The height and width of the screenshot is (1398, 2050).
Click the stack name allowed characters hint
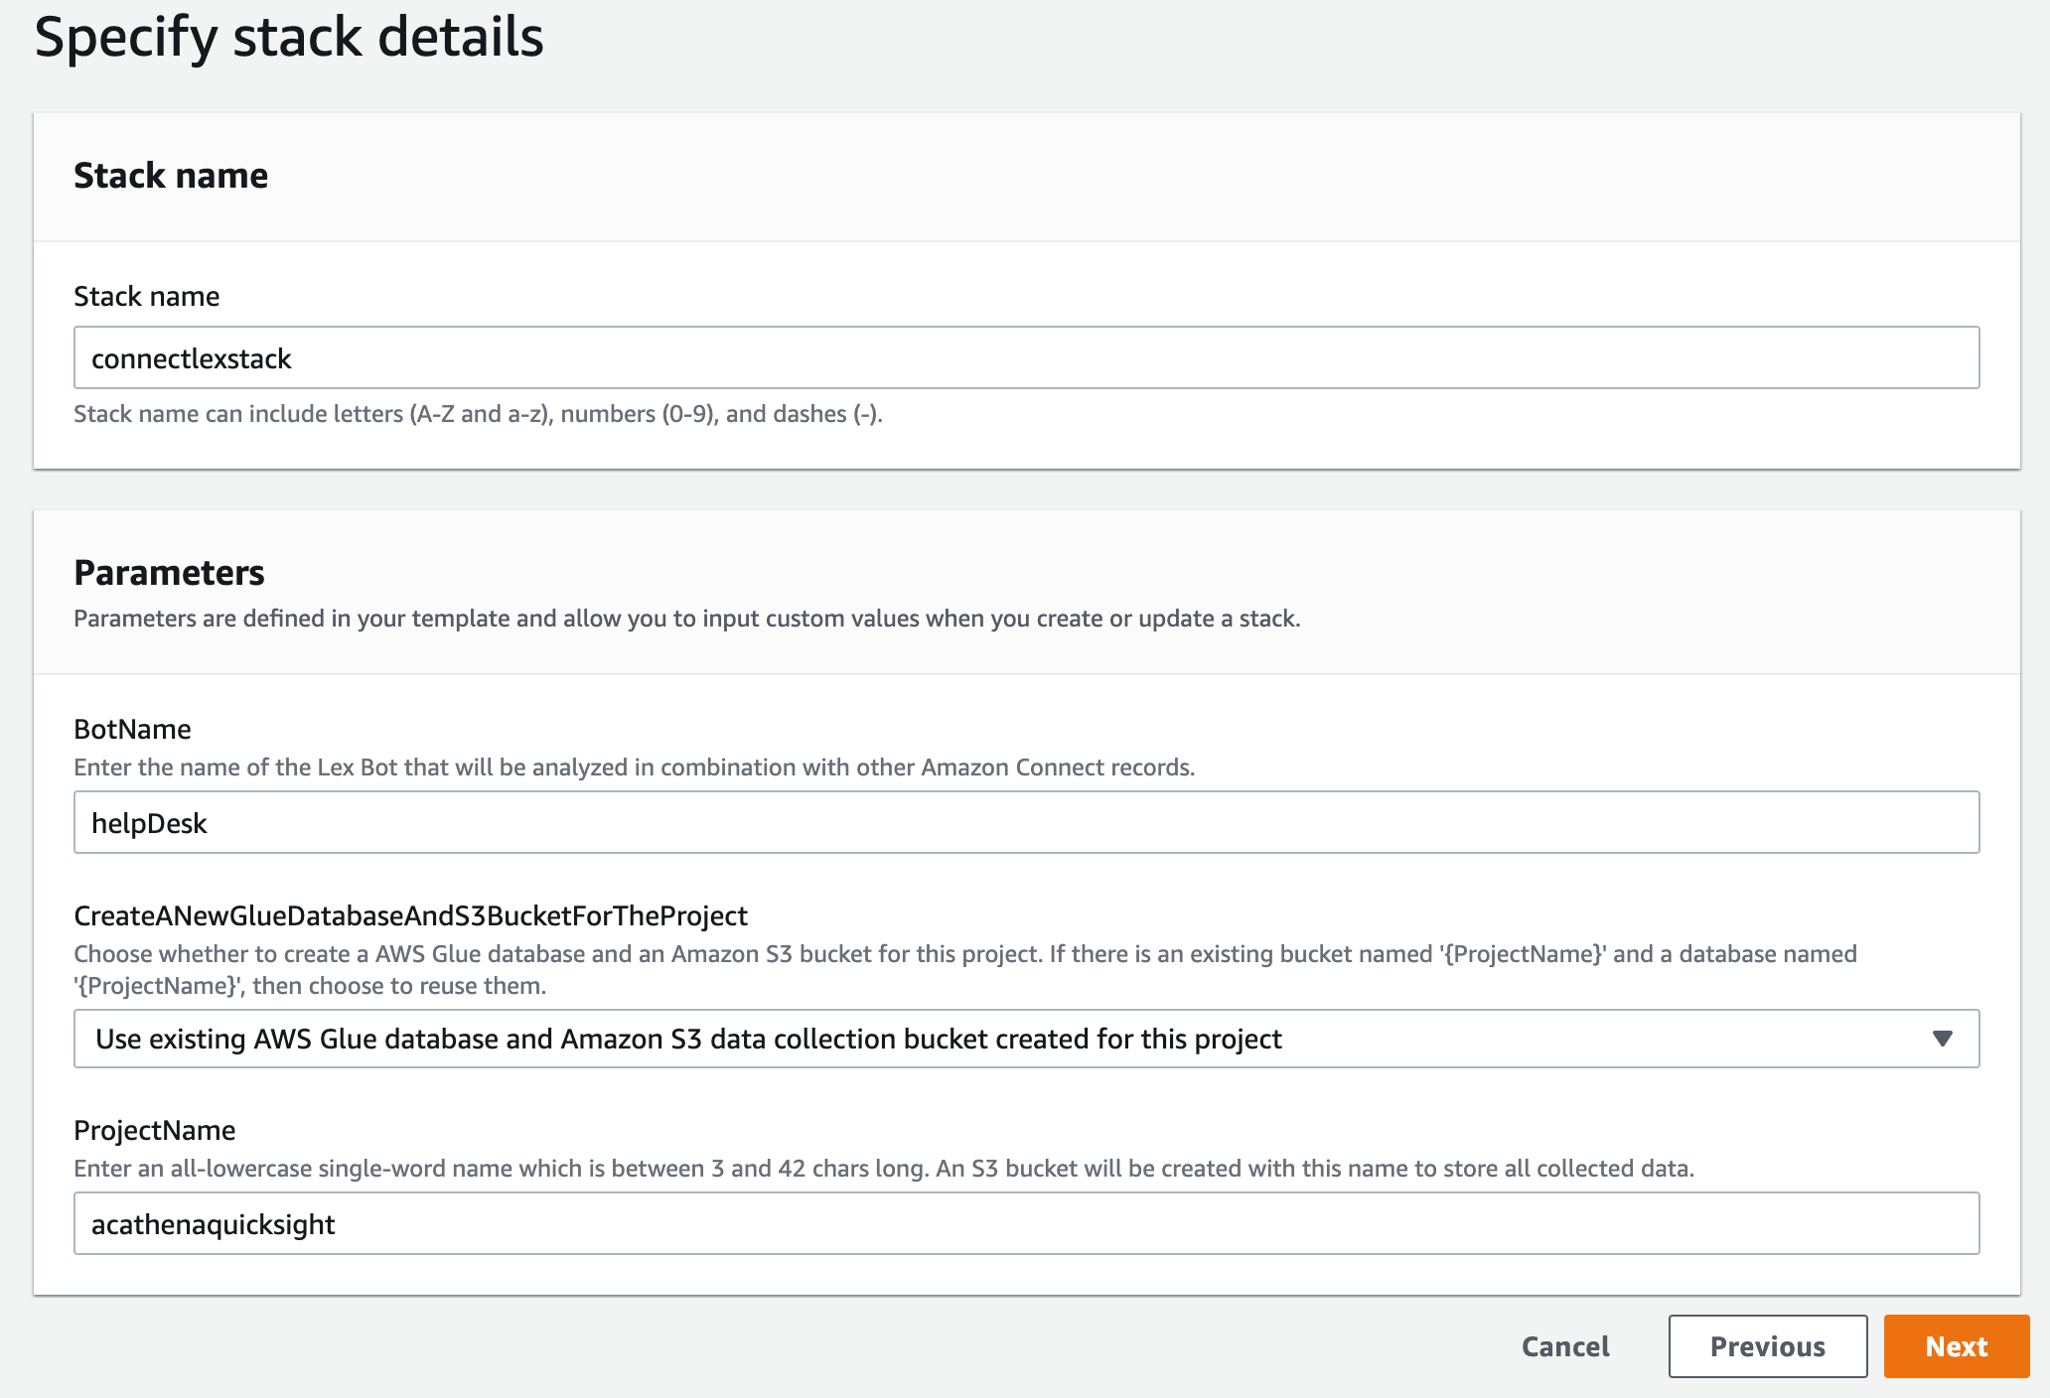(478, 414)
